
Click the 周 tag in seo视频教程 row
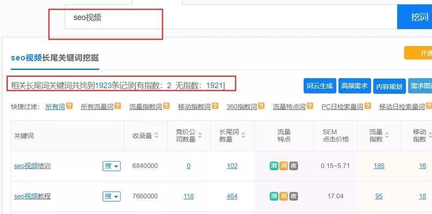click(x=284, y=196)
